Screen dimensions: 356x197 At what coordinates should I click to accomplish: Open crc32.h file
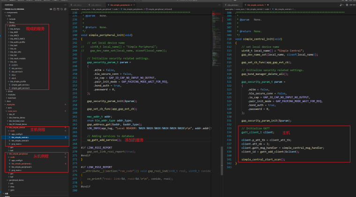point(15,65)
